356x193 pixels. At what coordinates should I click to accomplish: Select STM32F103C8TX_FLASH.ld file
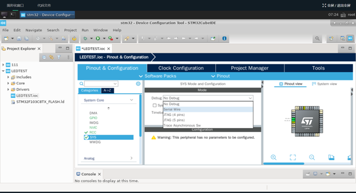(x=40, y=102)
